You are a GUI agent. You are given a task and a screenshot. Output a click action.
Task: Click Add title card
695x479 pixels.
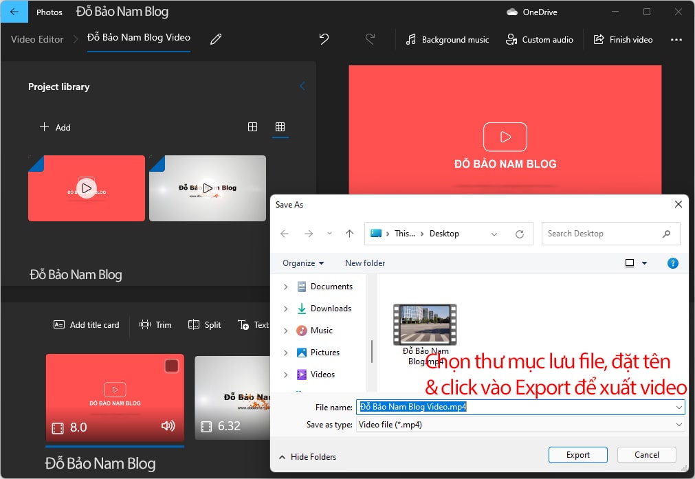click(x=87, y=325)
